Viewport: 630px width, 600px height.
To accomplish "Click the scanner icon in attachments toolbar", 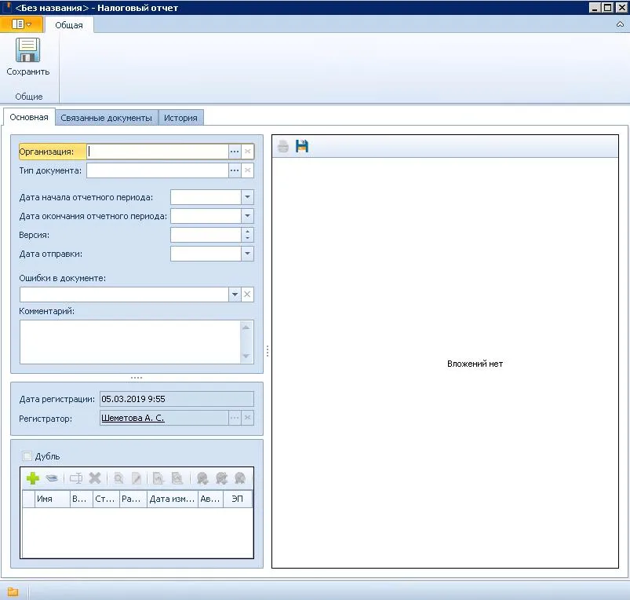I will click(53, 477).
